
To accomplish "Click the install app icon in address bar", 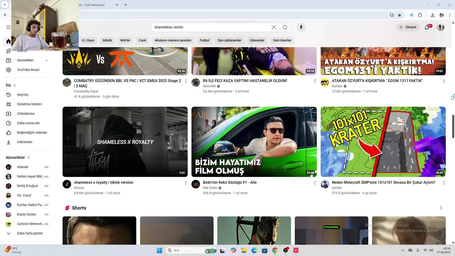I will 392,15.
